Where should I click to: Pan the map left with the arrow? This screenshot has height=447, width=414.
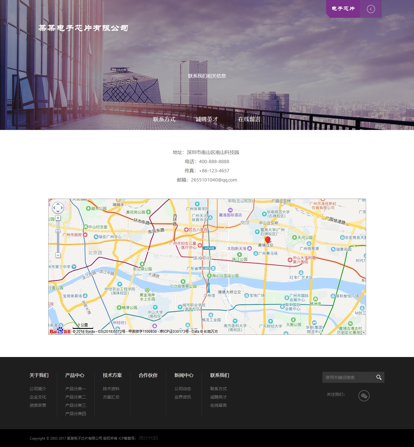click(54, 208)
